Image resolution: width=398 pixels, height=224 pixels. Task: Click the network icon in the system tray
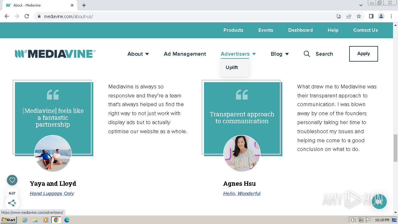(361, 220)
